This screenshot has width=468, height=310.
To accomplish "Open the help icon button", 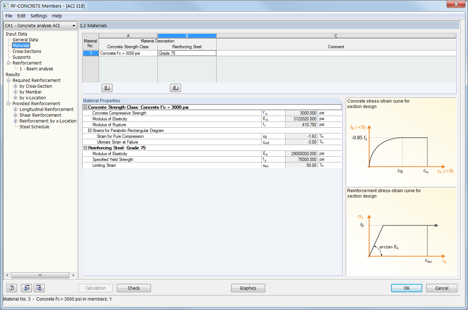I will (12, 288).
